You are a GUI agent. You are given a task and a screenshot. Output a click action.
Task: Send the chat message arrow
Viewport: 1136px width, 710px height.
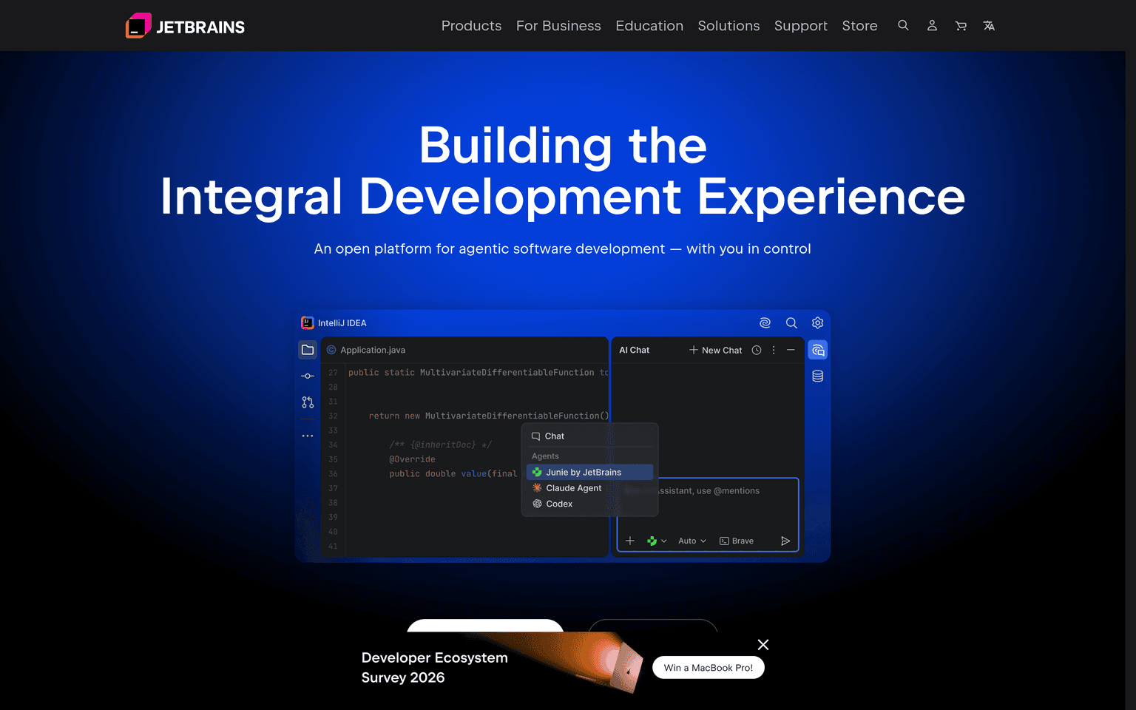pyautogui.click(x=785, y=541)
